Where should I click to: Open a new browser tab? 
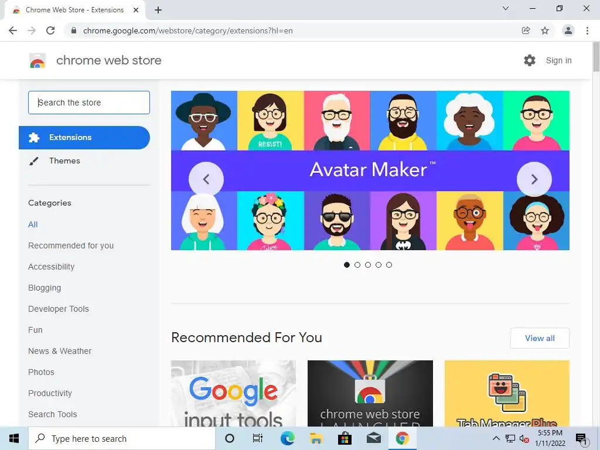[x=158, y=10]
